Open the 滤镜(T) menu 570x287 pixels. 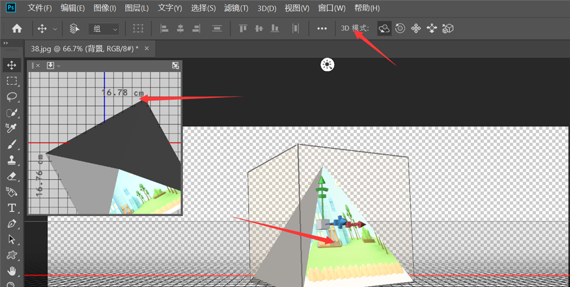click(x=236, y=8)
